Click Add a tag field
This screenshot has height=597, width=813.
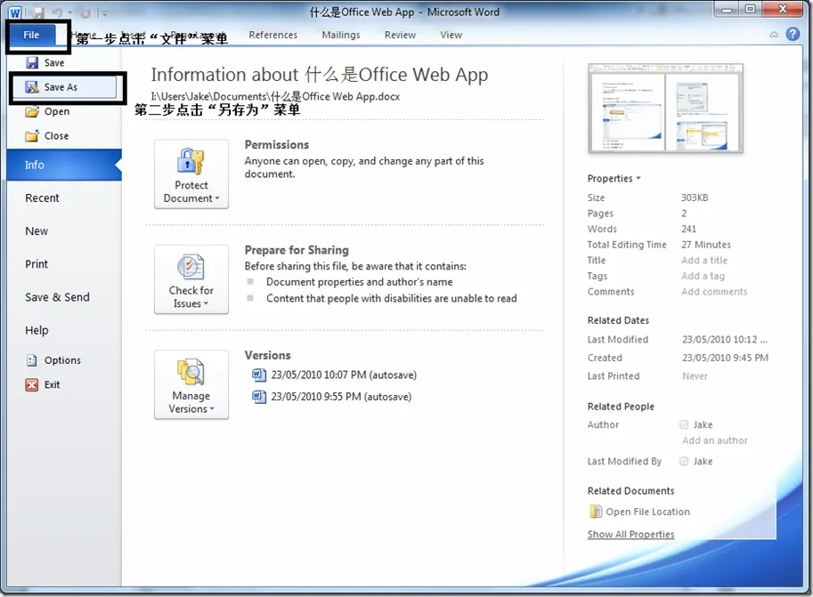(x=703, y=276)
